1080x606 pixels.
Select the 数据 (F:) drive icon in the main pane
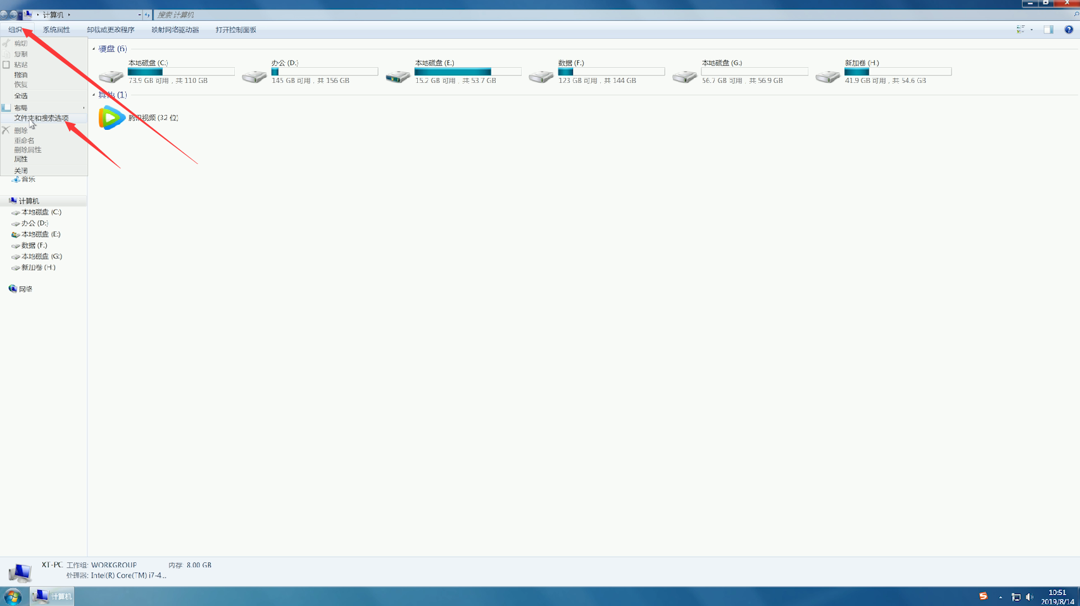(541, 77)
